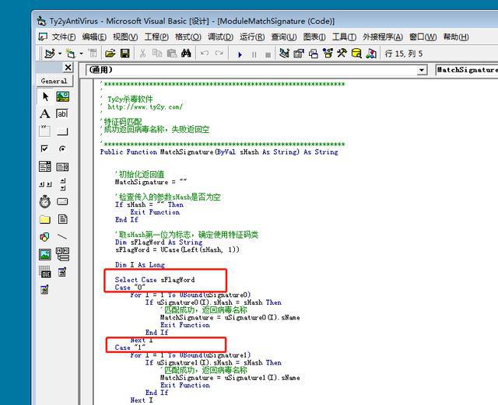The height and width of the screenshot is (405, 498).
Task: Expand the Add Form dropdown arrow
Action: click(81, 54)
